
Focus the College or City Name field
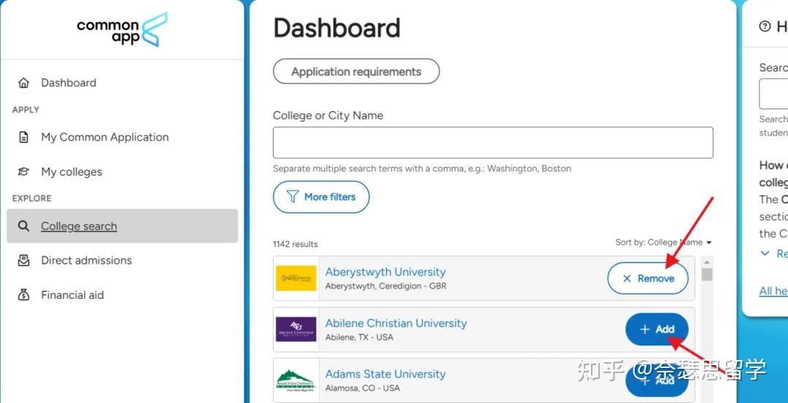493,143
